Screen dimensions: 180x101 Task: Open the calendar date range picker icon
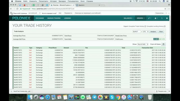(x=163, y=44)
